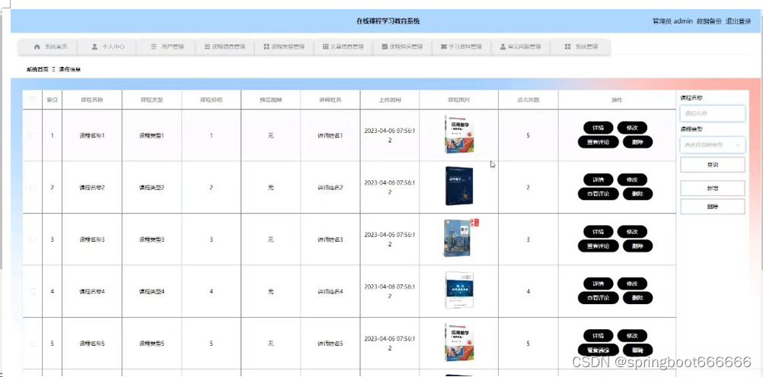This screenshot has width=763, height=377.
Task: Go to 常见问题管理 menu
Action: (521, 47)
